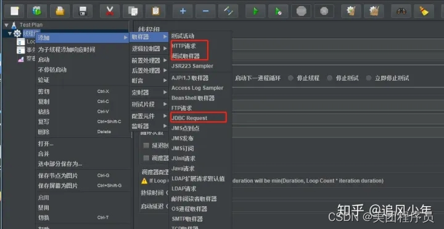Open the 配置元件 submenu

pos(149,116)
